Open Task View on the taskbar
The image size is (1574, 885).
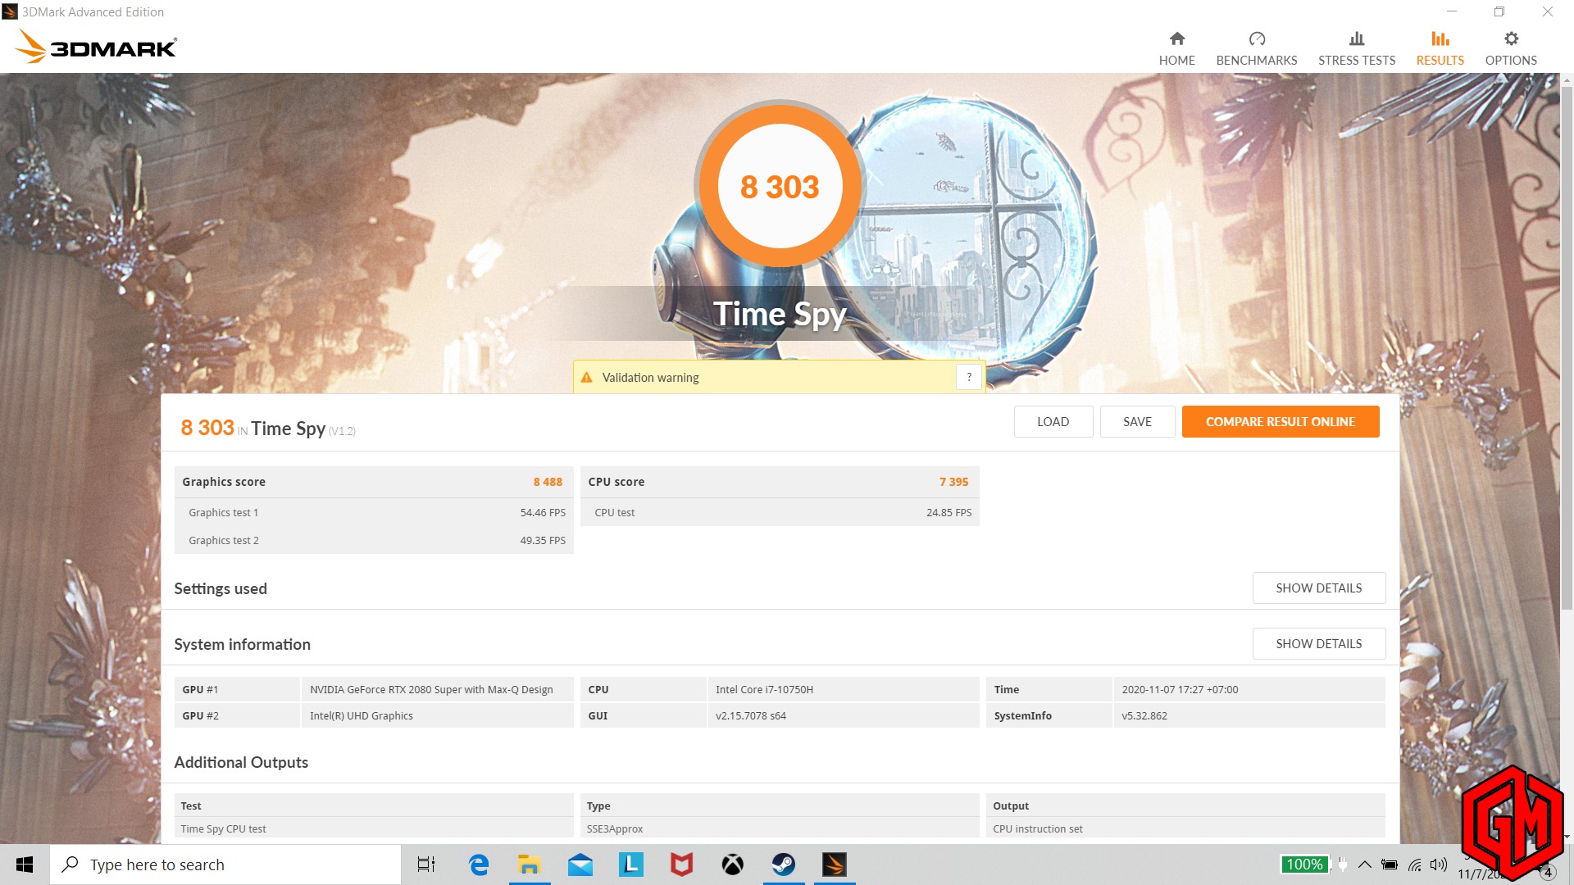(x=426, y=865)
